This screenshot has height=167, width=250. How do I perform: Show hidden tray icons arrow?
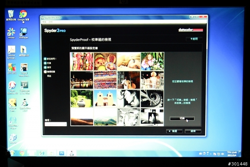211,154
